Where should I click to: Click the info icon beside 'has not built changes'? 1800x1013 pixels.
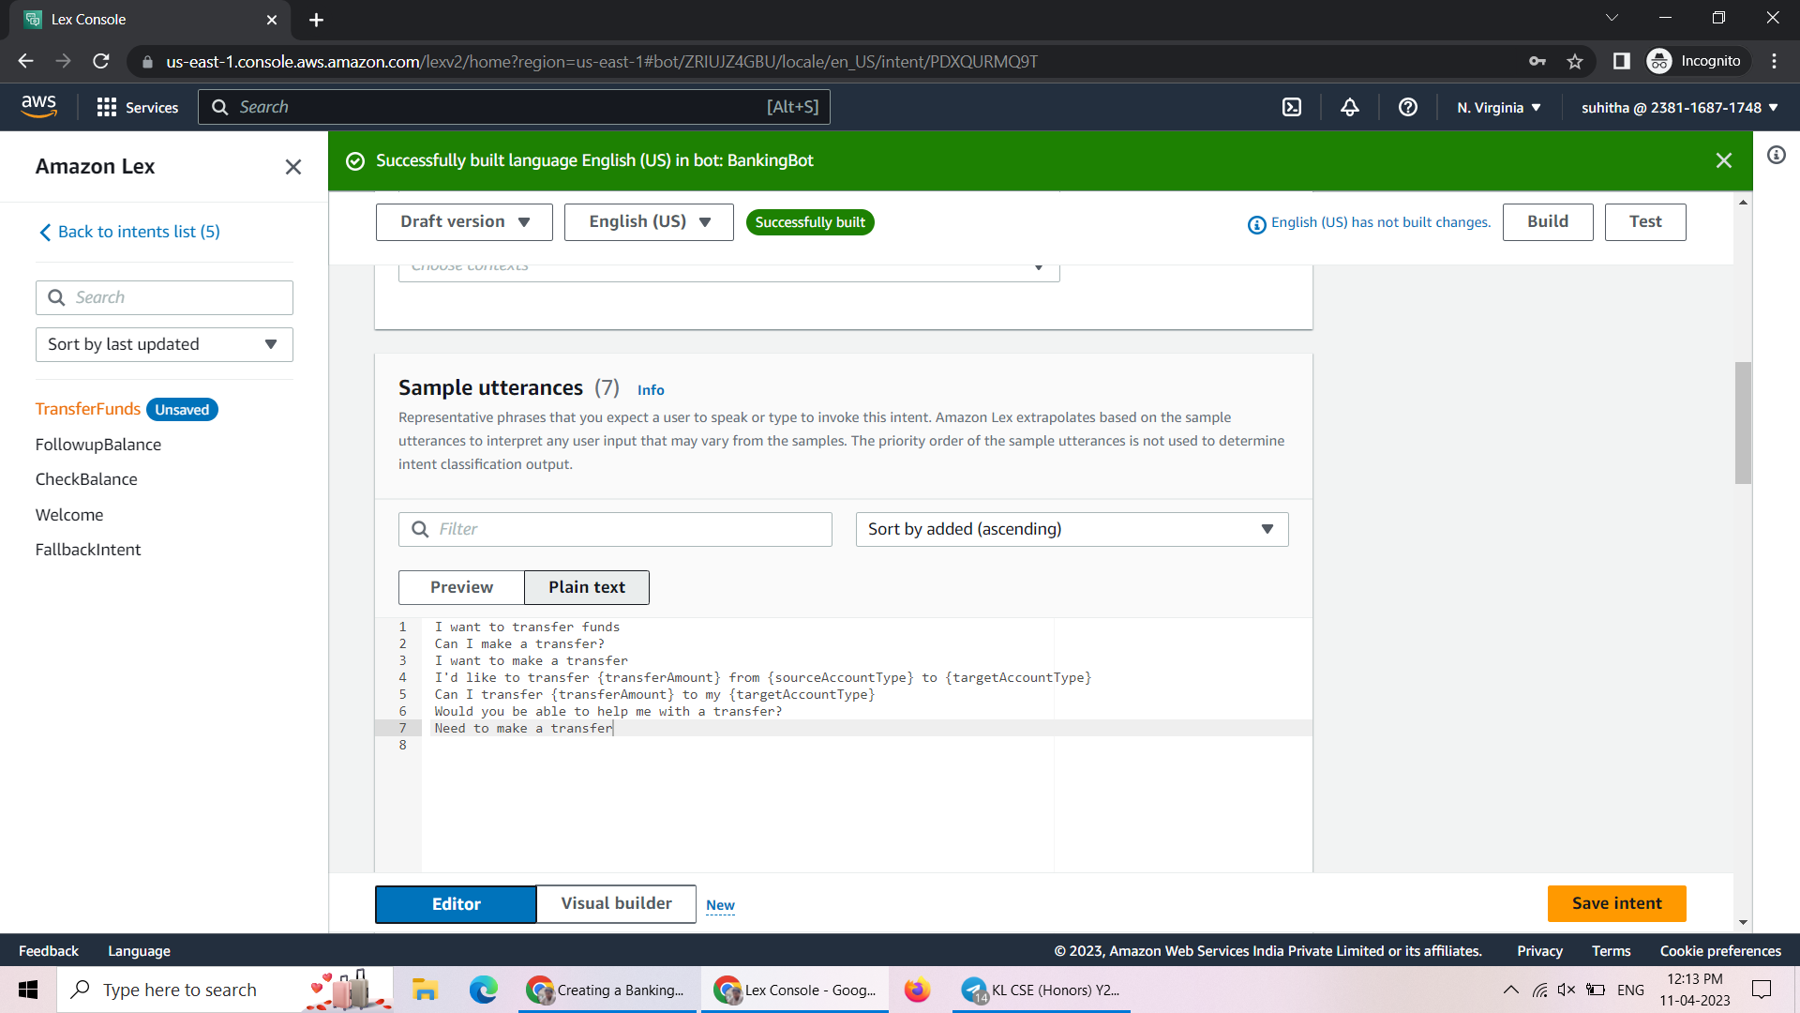pyautogui.click(x=1255, y=224)
